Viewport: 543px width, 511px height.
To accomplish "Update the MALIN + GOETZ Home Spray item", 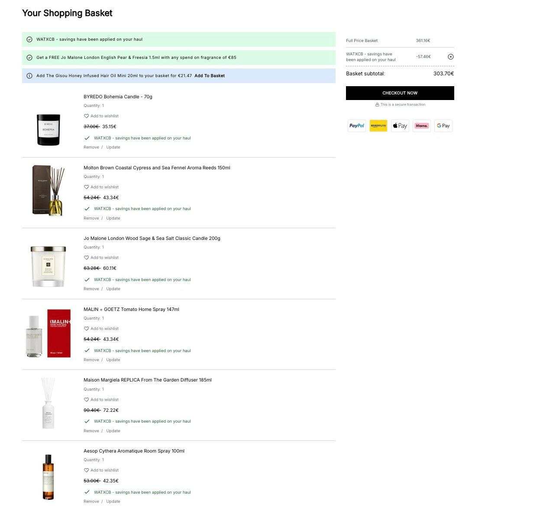I will [113, 360].
